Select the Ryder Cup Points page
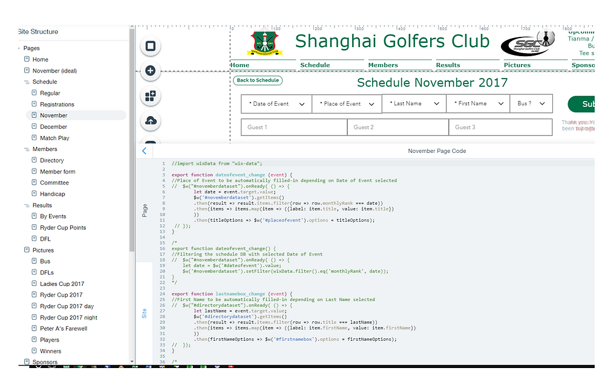 coord(63,227)
